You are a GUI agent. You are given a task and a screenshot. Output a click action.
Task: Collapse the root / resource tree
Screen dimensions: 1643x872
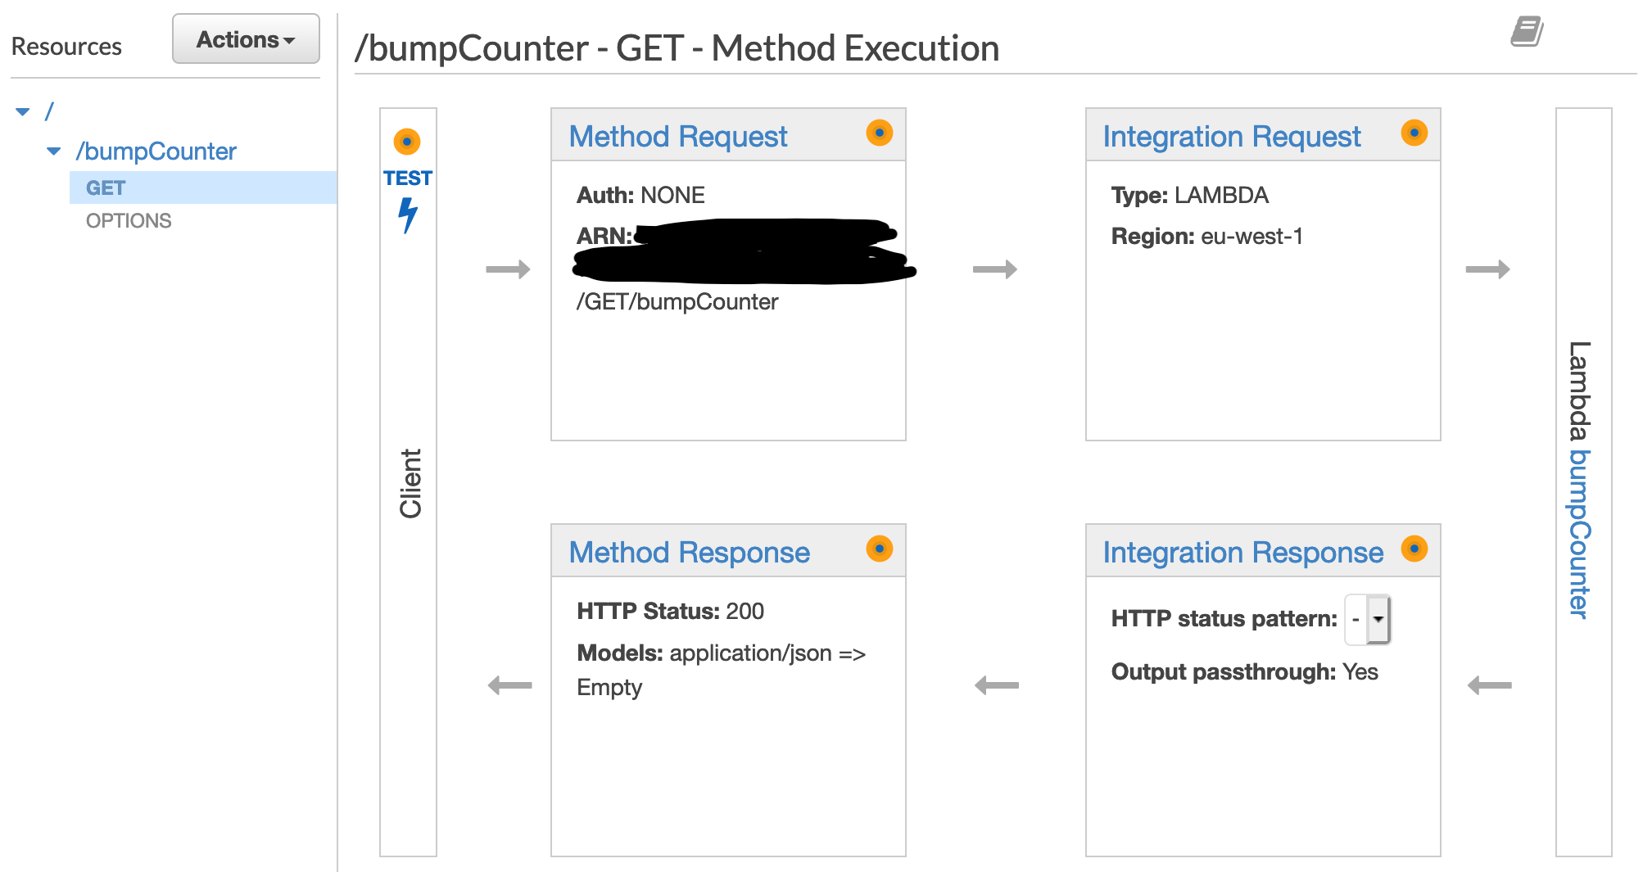(x=23, y=111)
